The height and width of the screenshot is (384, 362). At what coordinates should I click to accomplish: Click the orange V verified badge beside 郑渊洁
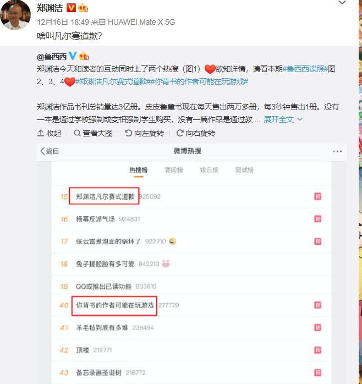[x=71, y=8]
